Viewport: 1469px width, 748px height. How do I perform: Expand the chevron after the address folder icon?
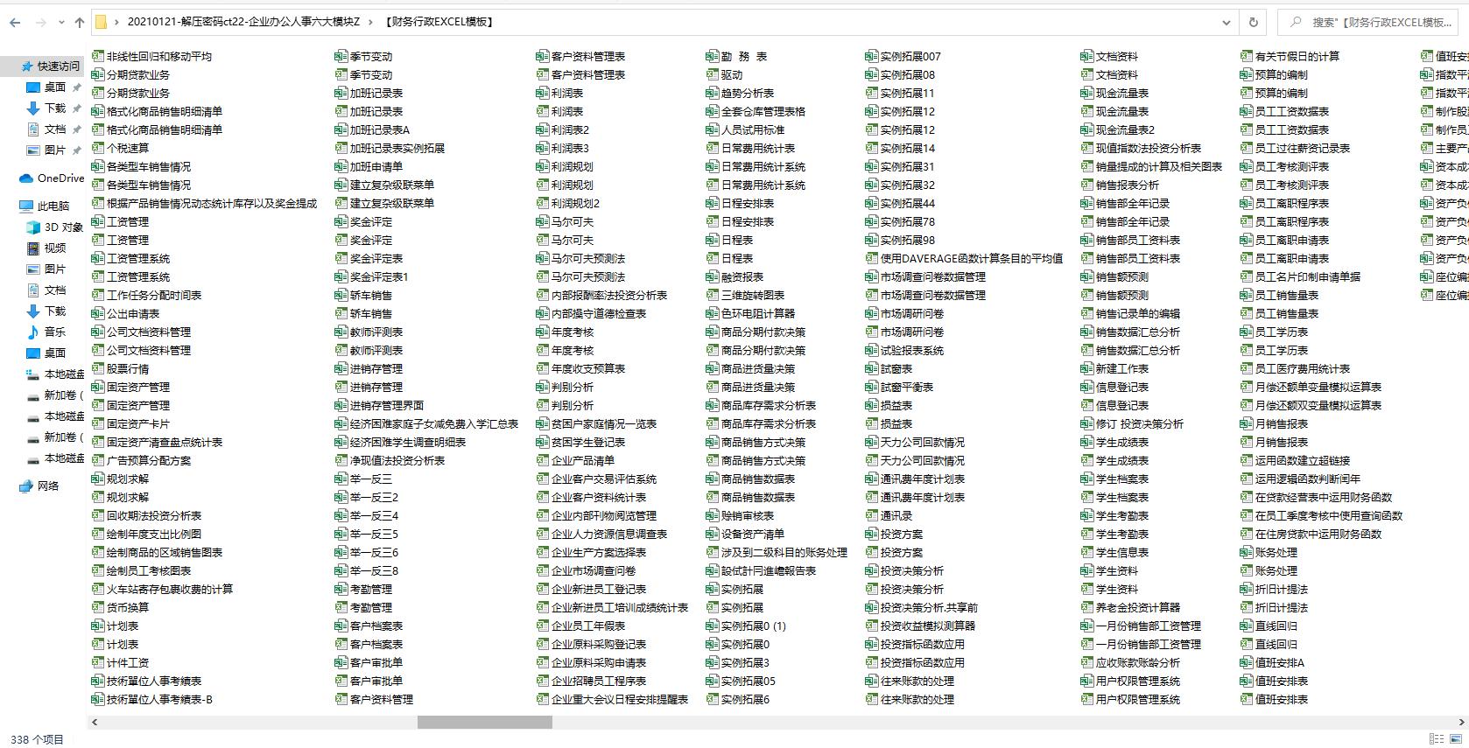(x=117, y=22)
